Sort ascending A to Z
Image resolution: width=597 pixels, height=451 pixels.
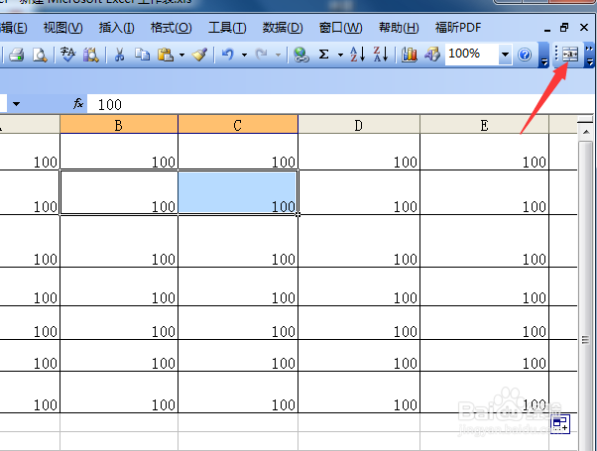point(358,55)
